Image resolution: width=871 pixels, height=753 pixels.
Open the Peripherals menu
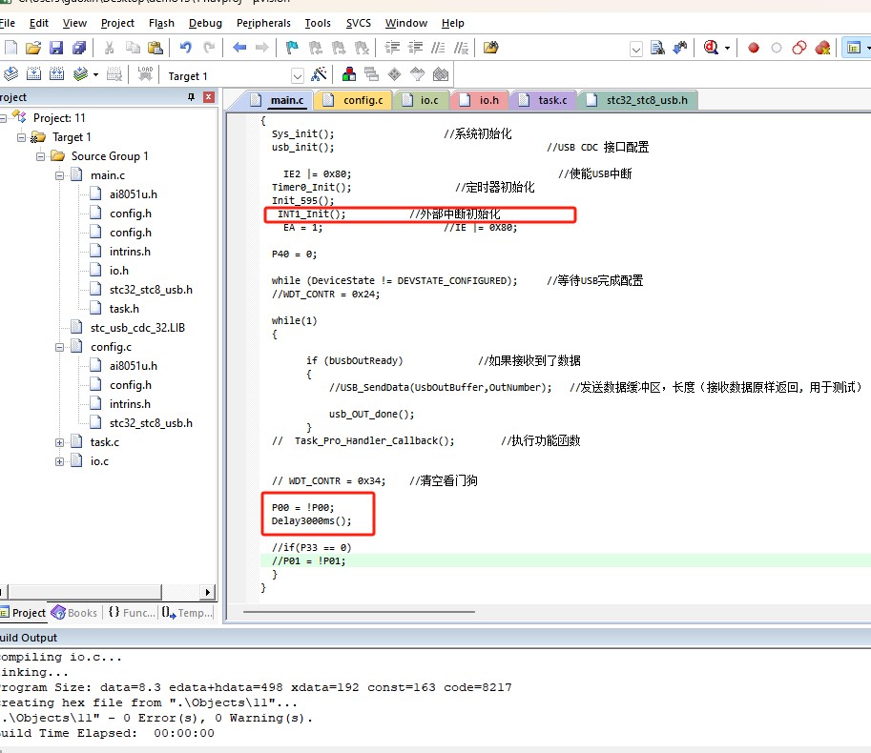tap(263, 23)
